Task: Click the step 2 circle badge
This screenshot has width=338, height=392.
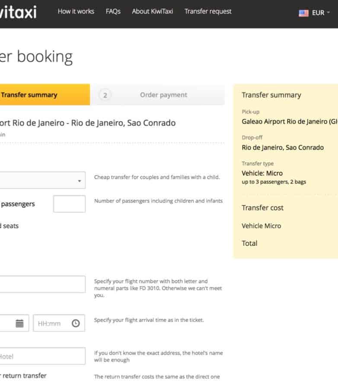Action: [105, 95]
